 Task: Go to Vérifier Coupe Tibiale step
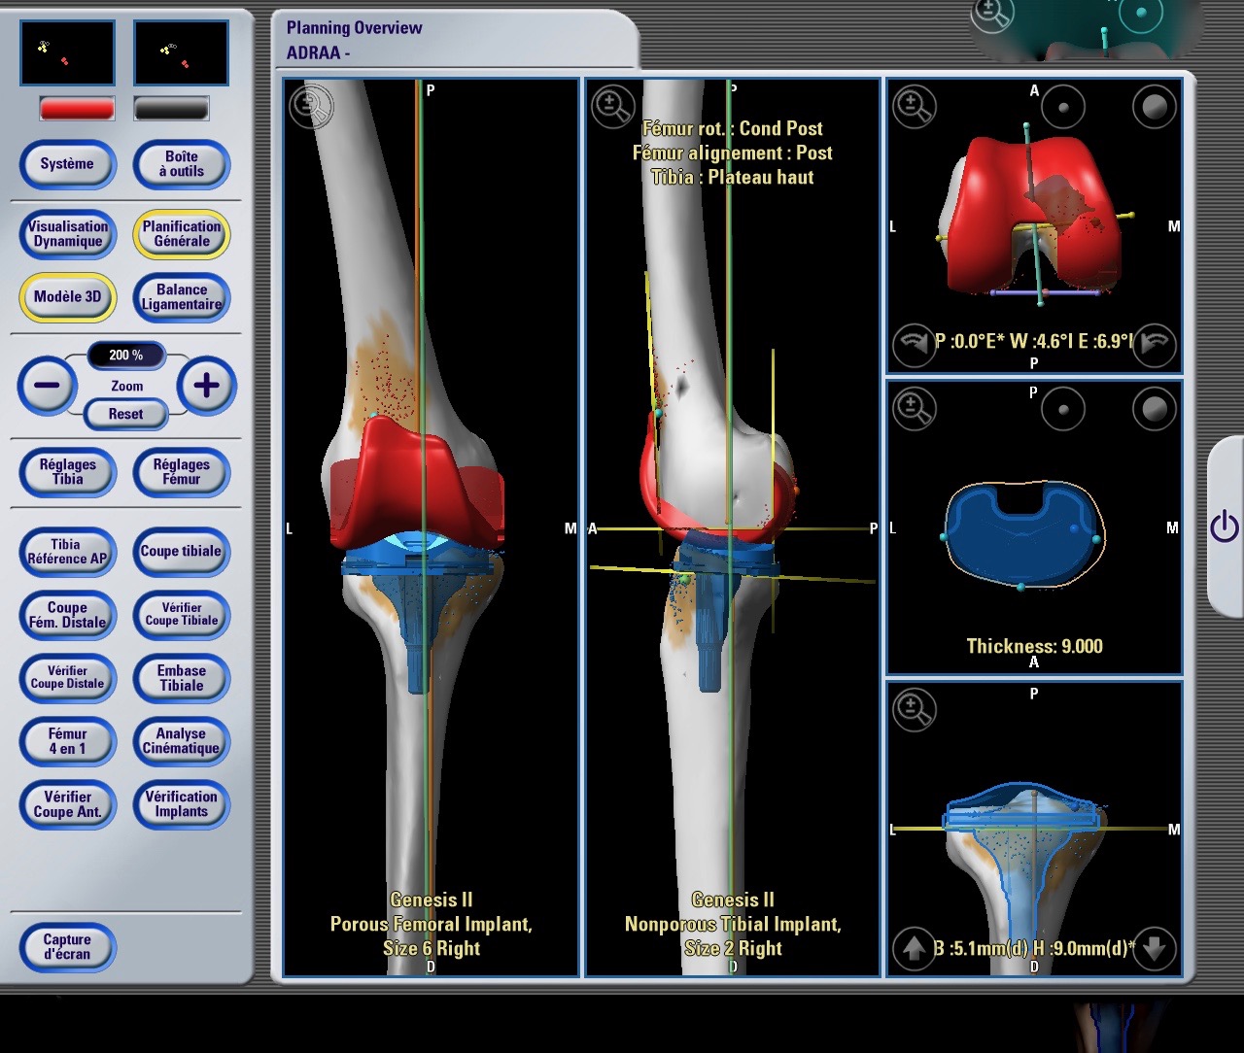click(x=182, y=615)
